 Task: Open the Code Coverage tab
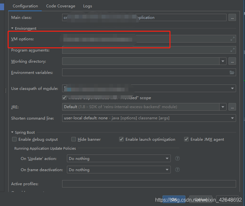[x=61, y=6]
